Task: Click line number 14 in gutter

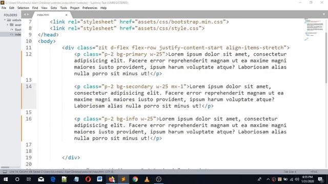Action: point(29,86)
